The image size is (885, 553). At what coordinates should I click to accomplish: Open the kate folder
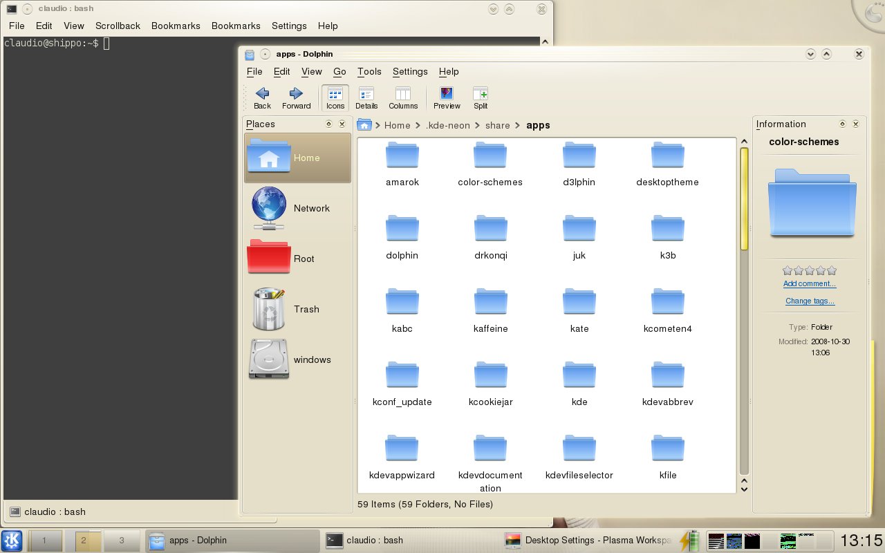(x=579, y=310)
